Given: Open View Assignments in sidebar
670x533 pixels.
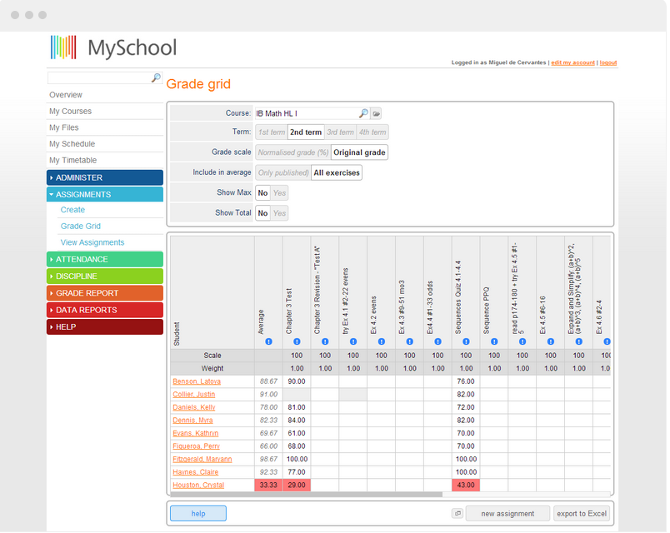Looking at the screenshot, I should point(92,242).
